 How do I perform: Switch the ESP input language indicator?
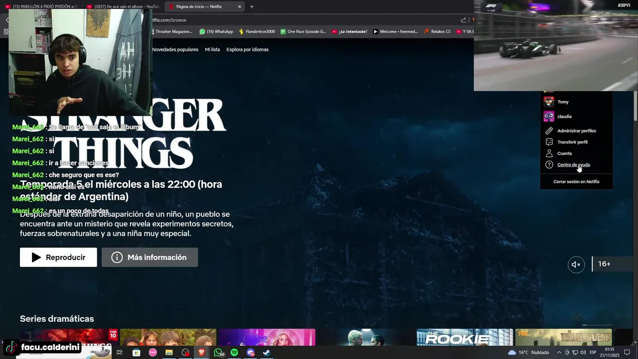click(593, 353)
